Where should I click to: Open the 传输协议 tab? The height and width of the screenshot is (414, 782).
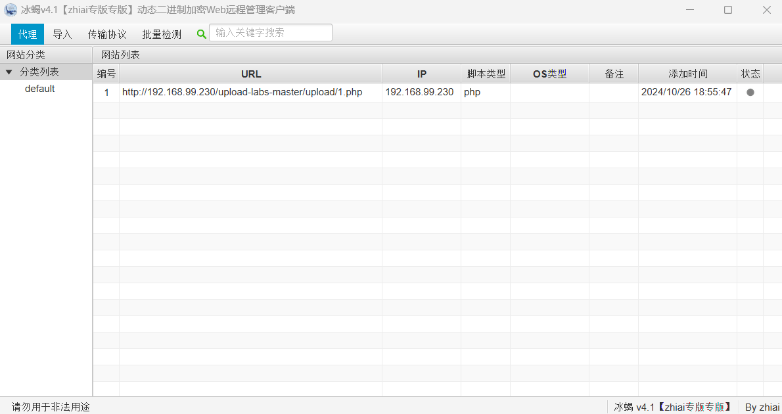[106, 34]
